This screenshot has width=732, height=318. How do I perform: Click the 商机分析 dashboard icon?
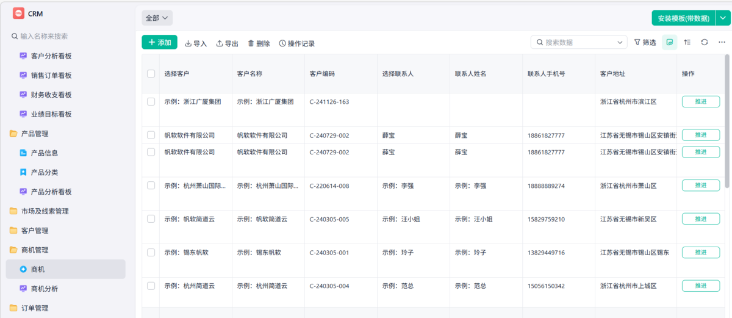(x=23, y=289)
